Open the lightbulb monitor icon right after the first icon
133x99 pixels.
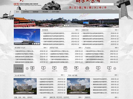pos(43,68)
